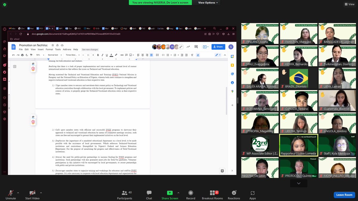Open Zoom Participants panel
Viewport: 358px width, 201px height.
point(125,195)
